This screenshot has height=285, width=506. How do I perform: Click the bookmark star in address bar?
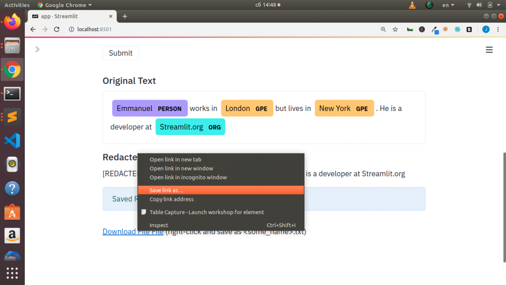395,29
